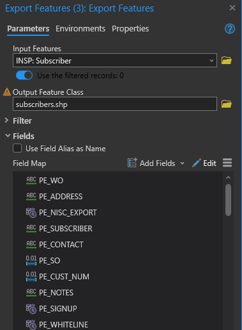This screenshot has width=242, height=330.
Task: Select the PE_CUST_NUM field row
Action: click(x=117, y=277)
